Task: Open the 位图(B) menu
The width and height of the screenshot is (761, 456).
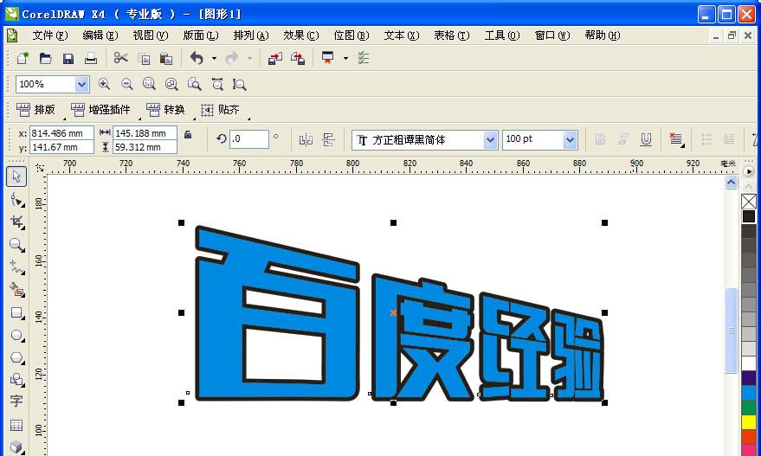Action: point(351,35)
